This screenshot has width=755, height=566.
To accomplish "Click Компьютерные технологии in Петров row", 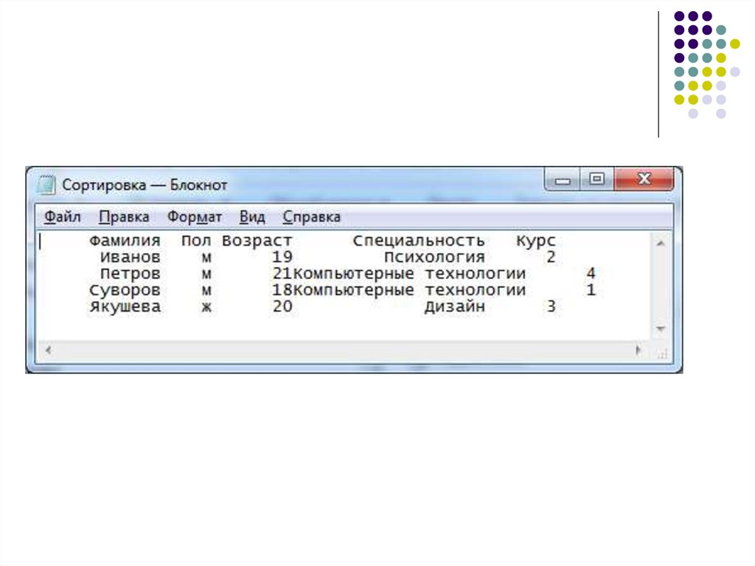I will (409, 273).
